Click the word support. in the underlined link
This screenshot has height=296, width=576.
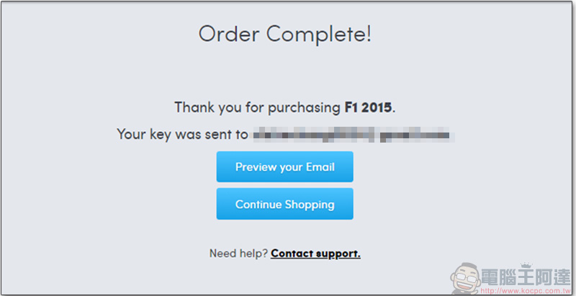(x=338, y=254)
